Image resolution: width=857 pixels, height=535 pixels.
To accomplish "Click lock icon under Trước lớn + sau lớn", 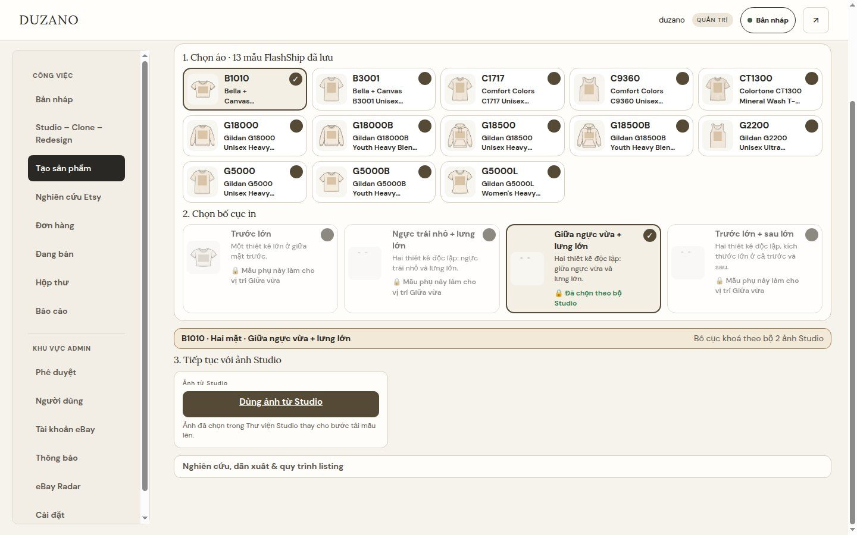I will (x=720, y=281).
